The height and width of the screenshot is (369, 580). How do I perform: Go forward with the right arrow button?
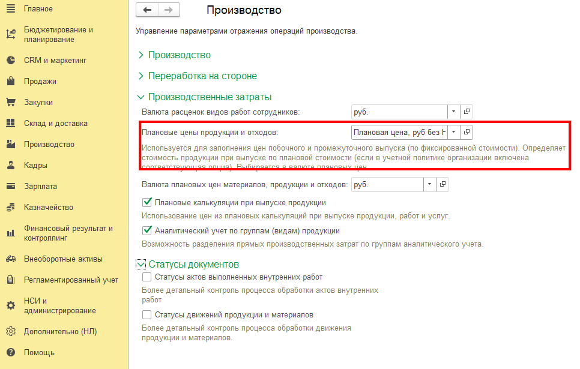(169, 10)
